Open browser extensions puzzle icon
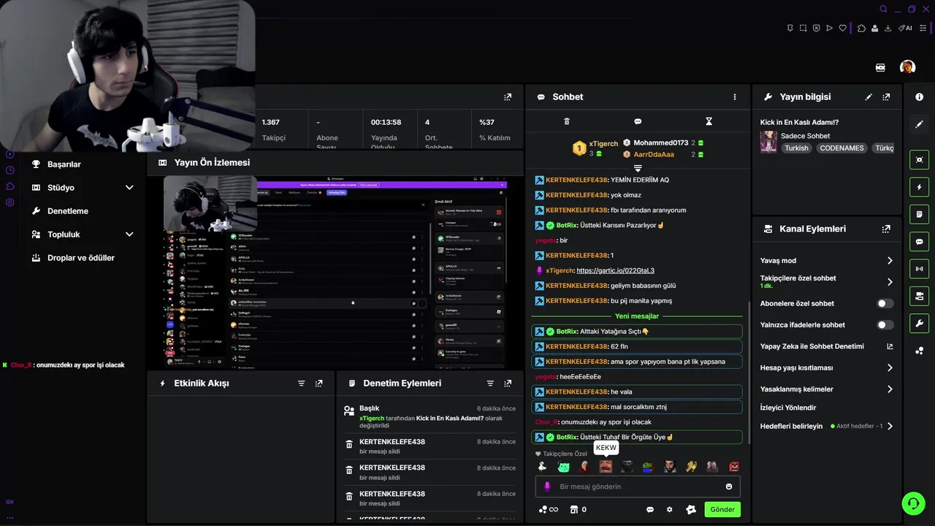Screen dimensions: 935x526 (861, 28)
